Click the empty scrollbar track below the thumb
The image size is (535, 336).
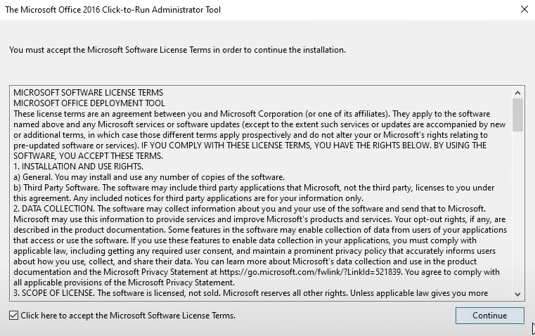518,211
